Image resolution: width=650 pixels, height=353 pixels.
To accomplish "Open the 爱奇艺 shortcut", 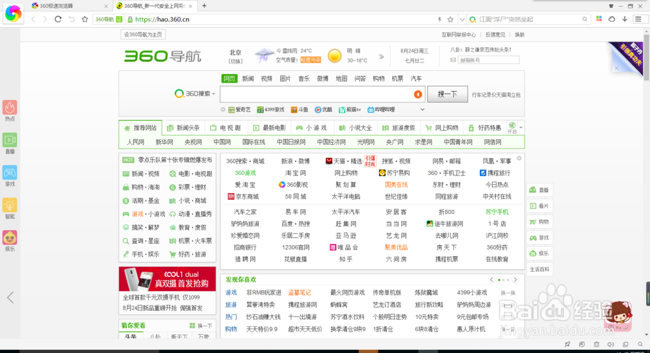I will point(239,109).
